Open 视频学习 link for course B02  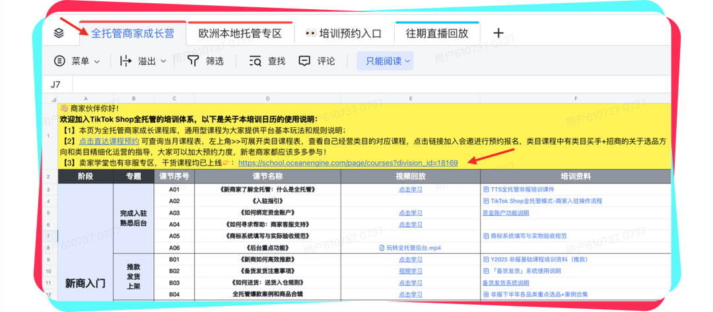coord(410,271)
